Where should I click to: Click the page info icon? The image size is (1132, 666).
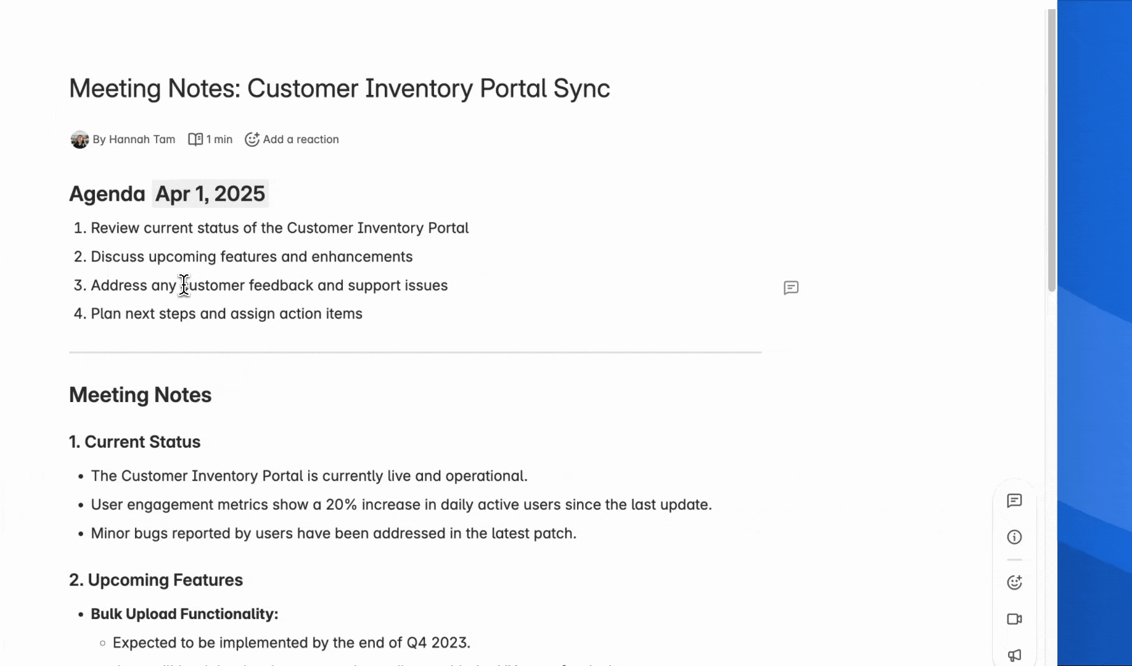pyautogui.click(x=1014, y=537)
